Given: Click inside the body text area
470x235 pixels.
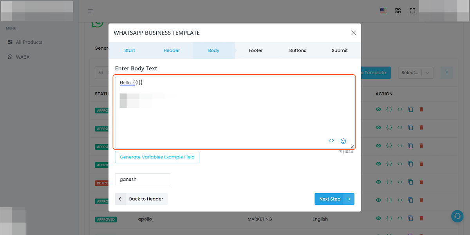Looking at the screenshot, I should tap(235, 112).
